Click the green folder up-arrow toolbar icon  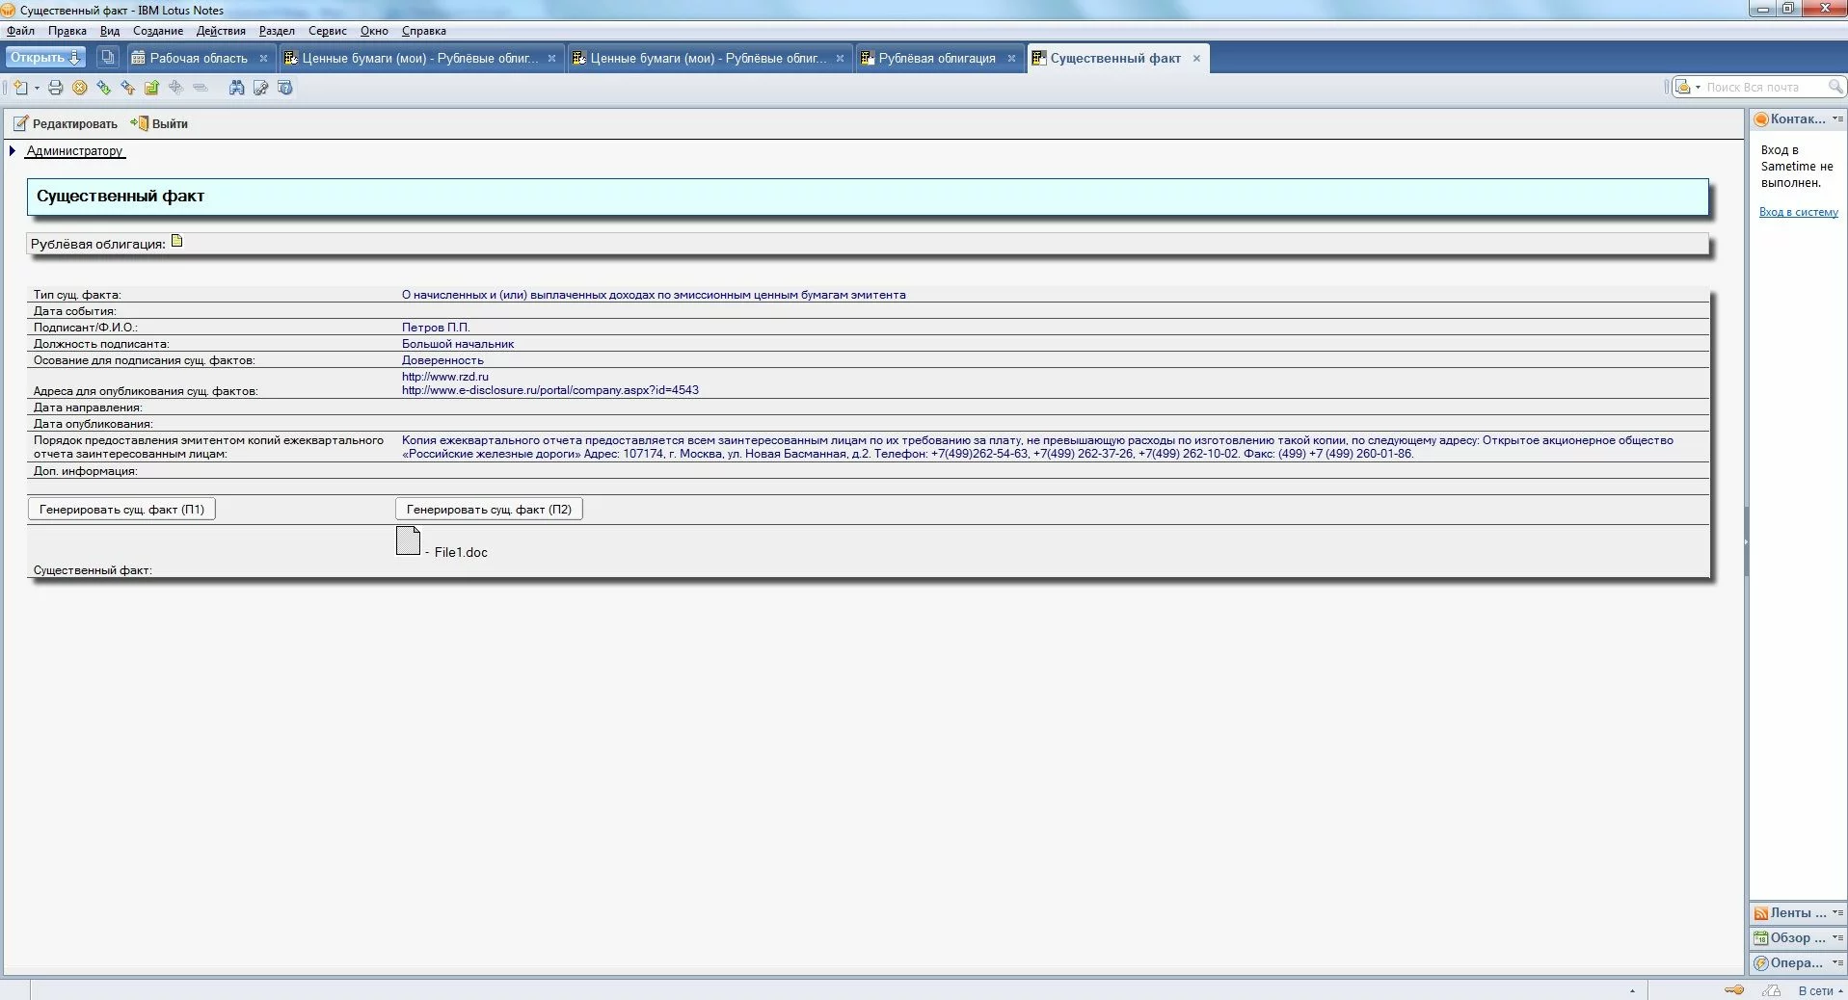pos(151,88)
